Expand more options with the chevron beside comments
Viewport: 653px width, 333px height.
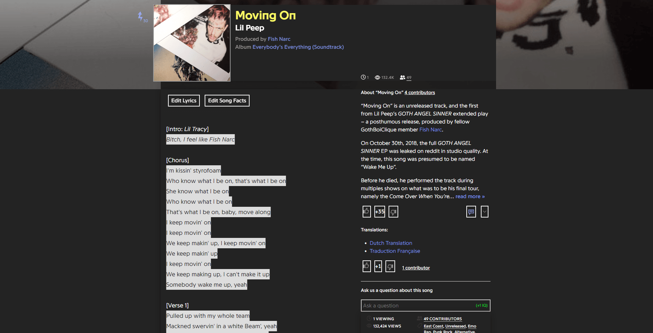pos(484,211)
